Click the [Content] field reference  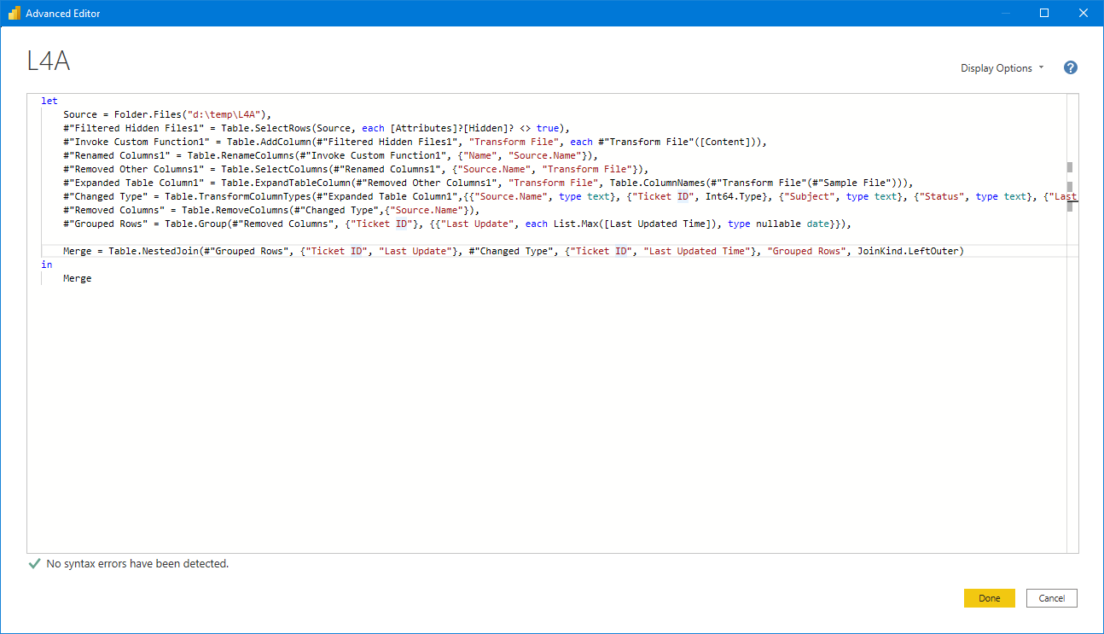pos(724,142)
